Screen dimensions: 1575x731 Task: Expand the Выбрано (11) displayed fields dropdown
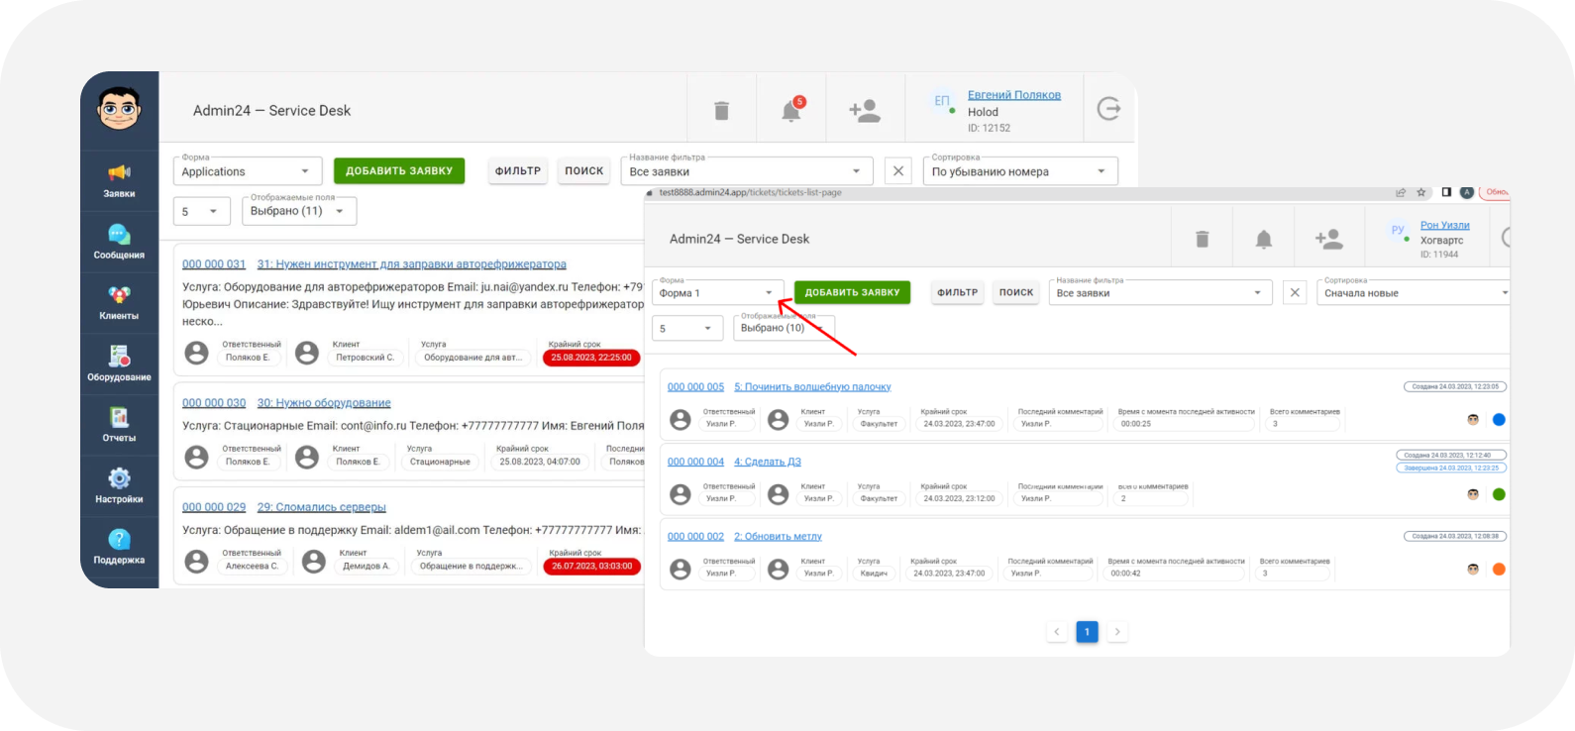point(300,211)
